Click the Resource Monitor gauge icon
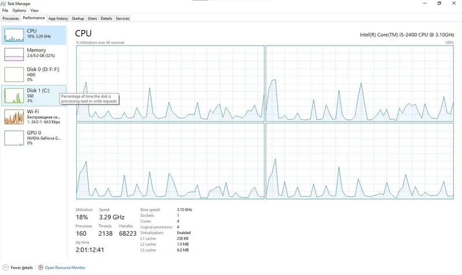The width and height of the screenshot is (462, 275). click(40, 268)
